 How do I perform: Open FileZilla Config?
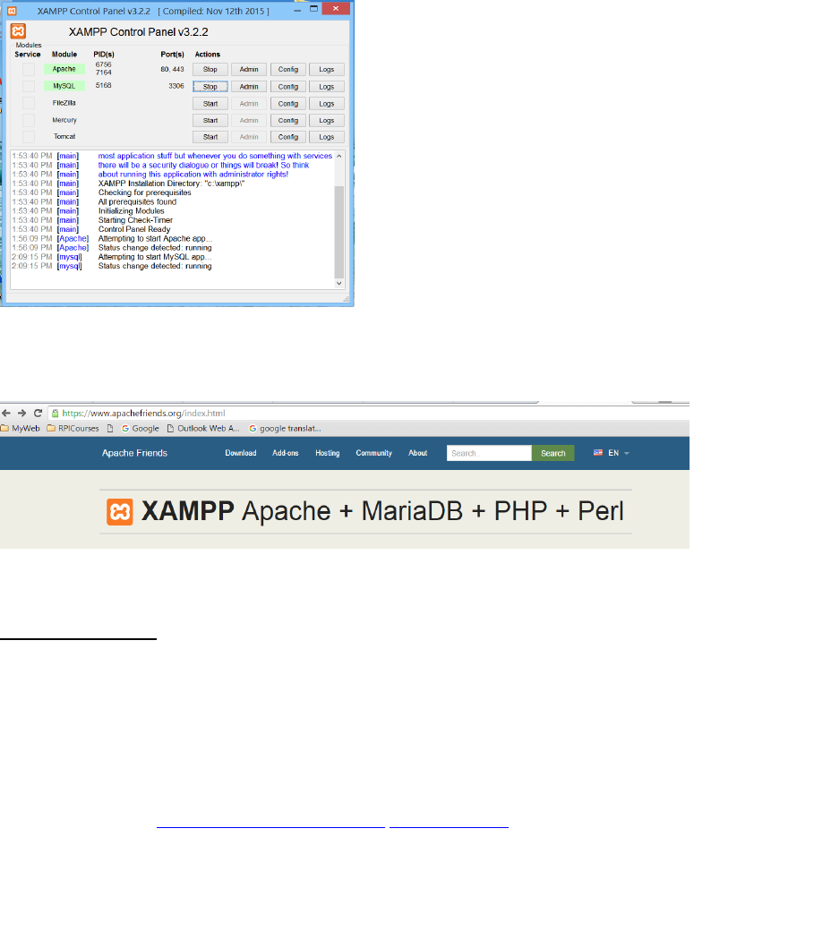click(288, 103)
